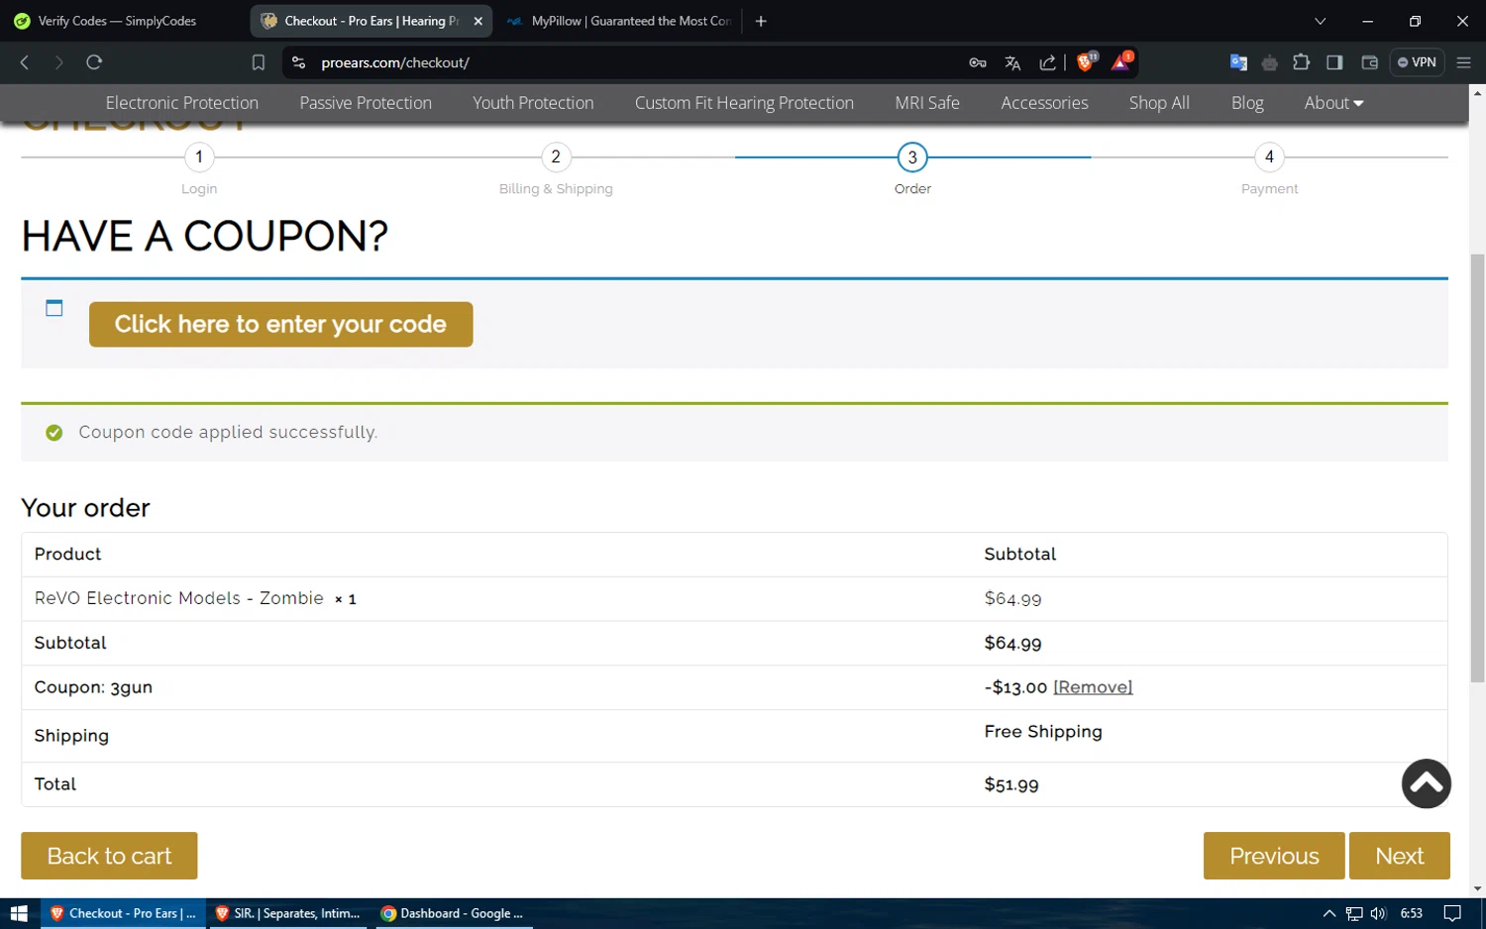The image size is (1486, 929).
Task: Remove the 3gun coupon
Action: [x=1093, y=687]
